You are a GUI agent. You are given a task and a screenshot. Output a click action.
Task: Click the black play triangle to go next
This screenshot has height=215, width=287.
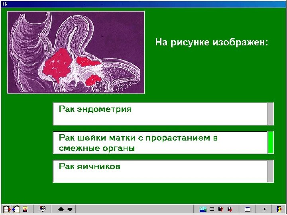click(265, 209)
